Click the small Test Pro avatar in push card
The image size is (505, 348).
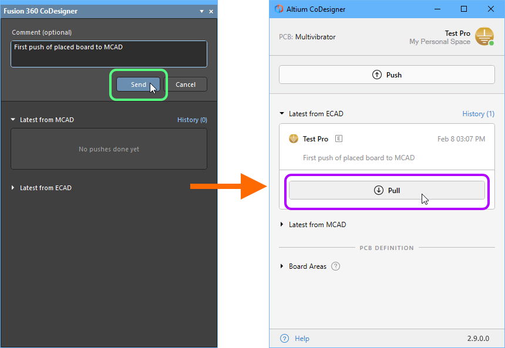click(x=294, y=139)
